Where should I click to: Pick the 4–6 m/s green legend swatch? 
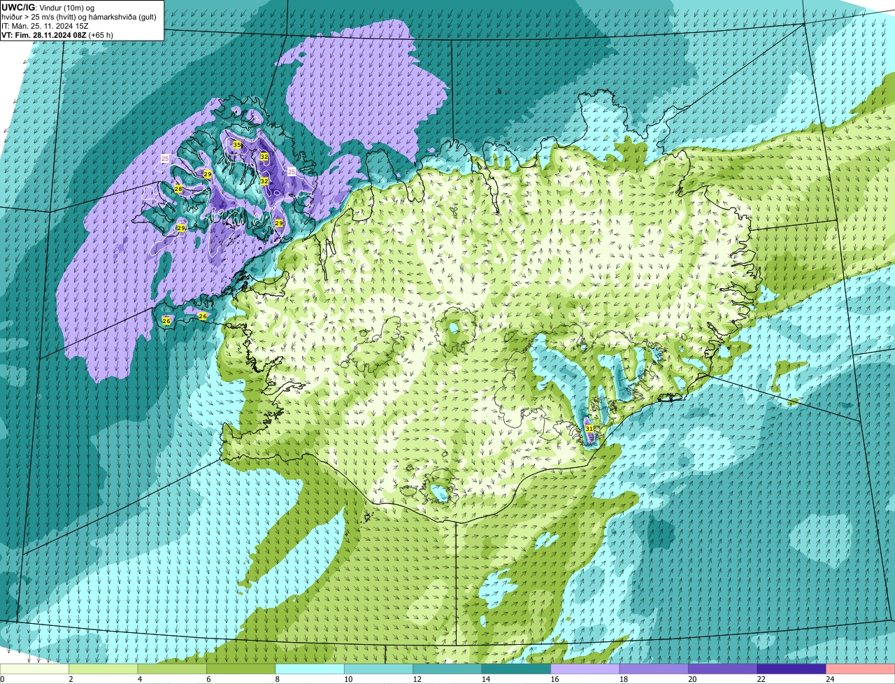click(x=173, y=669)
